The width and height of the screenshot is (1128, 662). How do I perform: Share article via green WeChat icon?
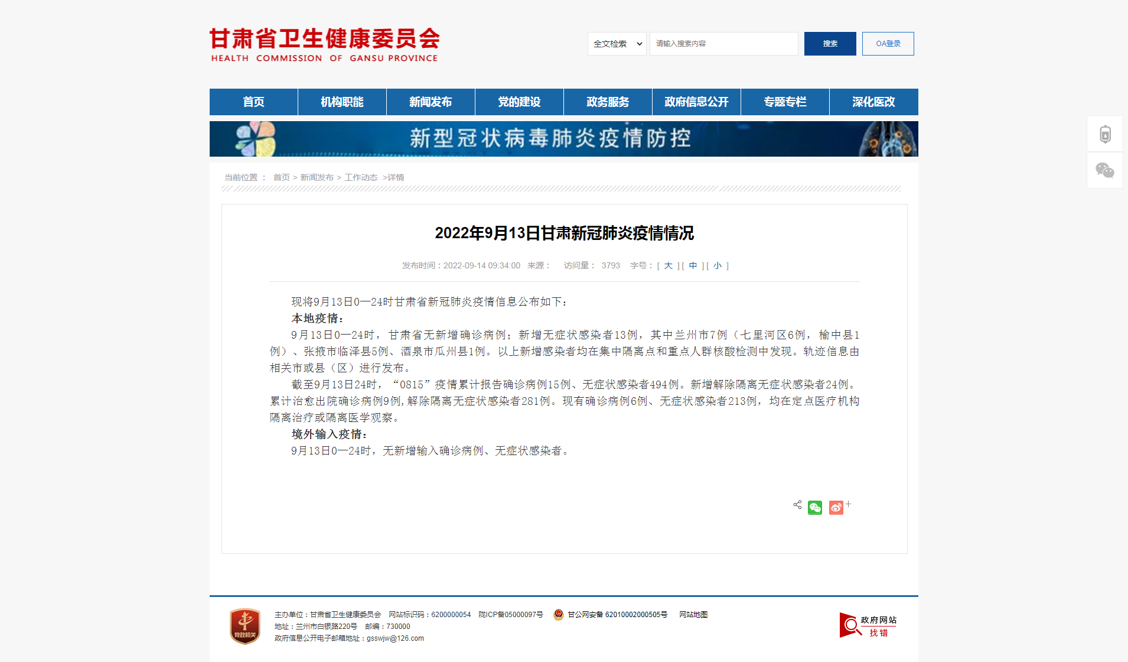click(815, 508)
